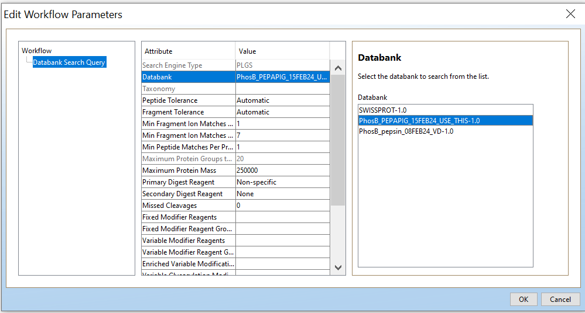585x313 pixels.
Task: Click the attribute table scrollbar thumb
Action: click(338, 139)
